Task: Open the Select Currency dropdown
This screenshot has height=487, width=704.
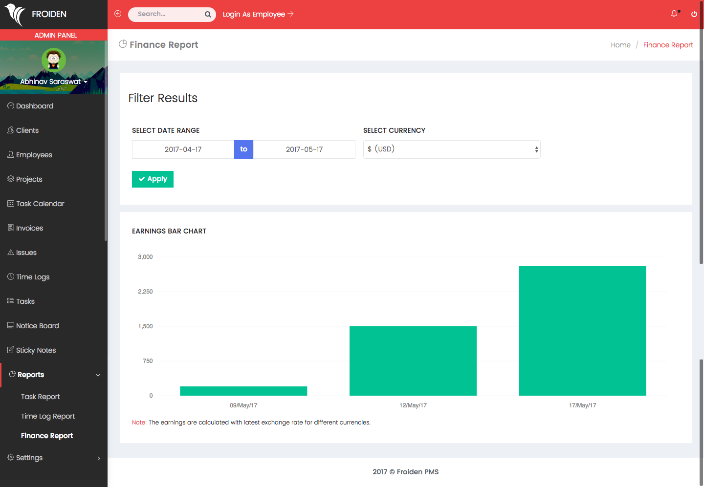Action: point(451,149)
